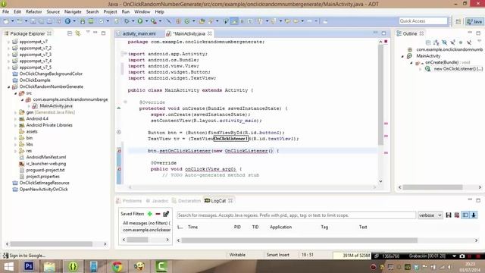
Task: Click the Clear Log icon in LogCat
Action: point(457,215)
